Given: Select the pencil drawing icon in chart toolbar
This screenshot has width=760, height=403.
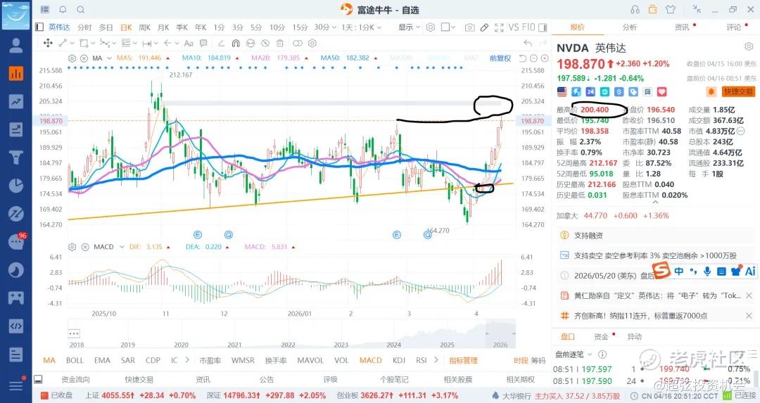Looking at the screenshot, I should click(x=484, y=27).
